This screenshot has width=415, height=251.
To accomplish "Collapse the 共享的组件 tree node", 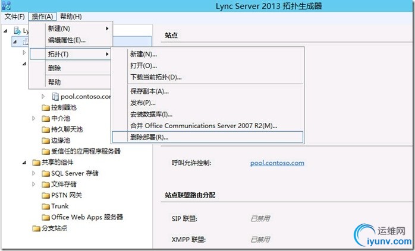I will pyautogui.click(x=24, y=163).
